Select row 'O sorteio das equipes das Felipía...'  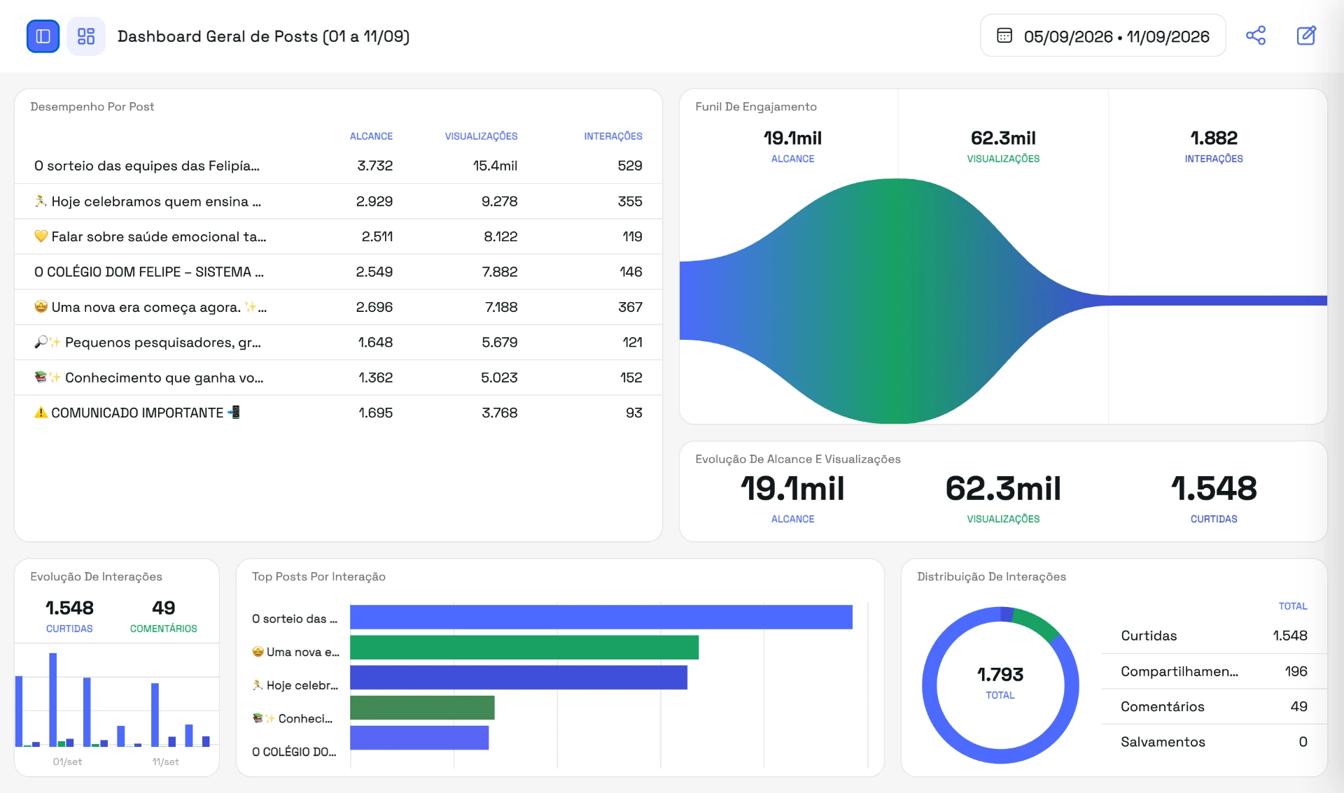pyautogui.click(x=338, y=166)
